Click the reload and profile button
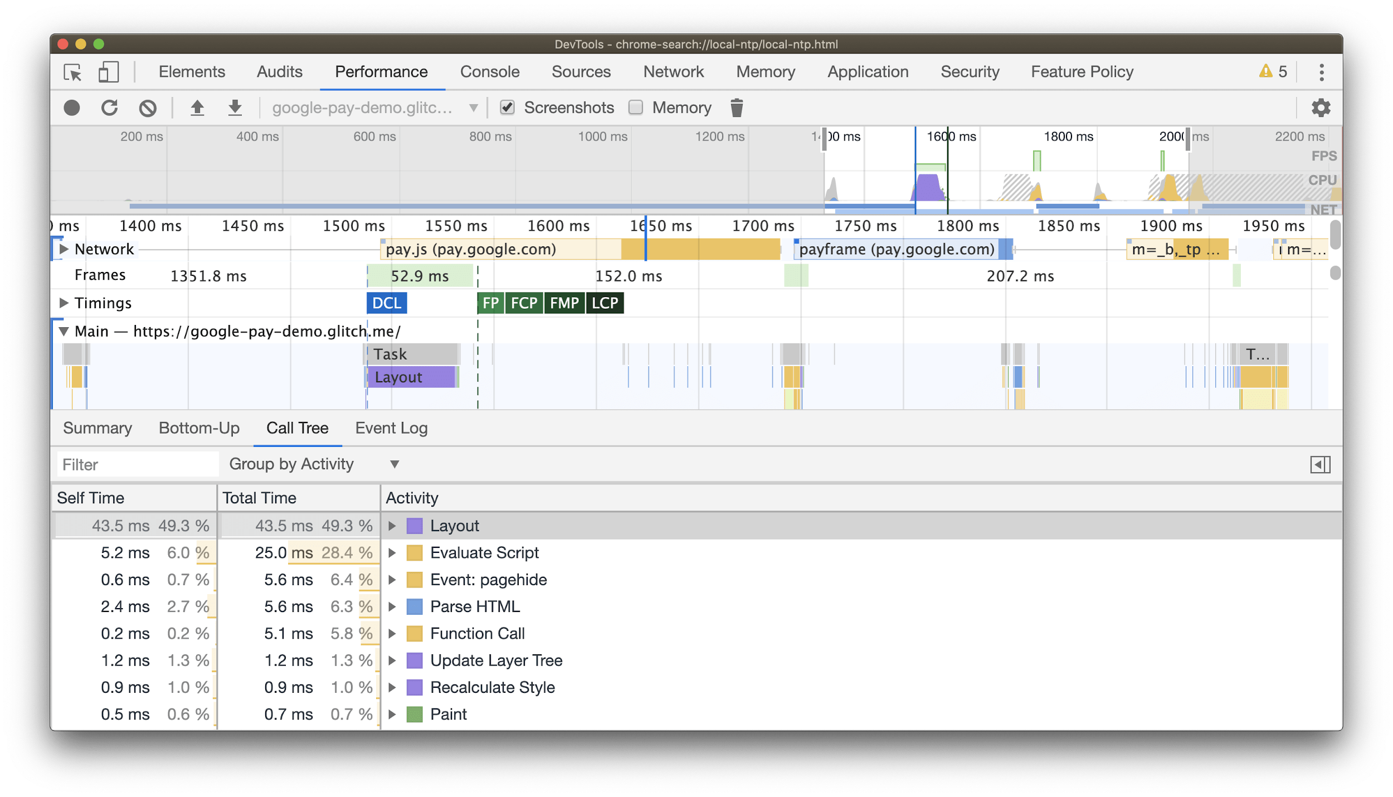This screenshot has width=1393, height=797. click(108, 107)
